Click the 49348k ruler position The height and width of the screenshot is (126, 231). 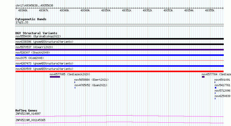pyautogui.click(x=64, y=10)
